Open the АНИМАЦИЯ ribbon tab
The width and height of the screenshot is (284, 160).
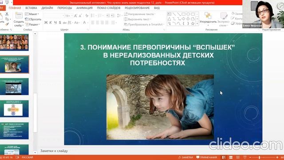point(84,8)
